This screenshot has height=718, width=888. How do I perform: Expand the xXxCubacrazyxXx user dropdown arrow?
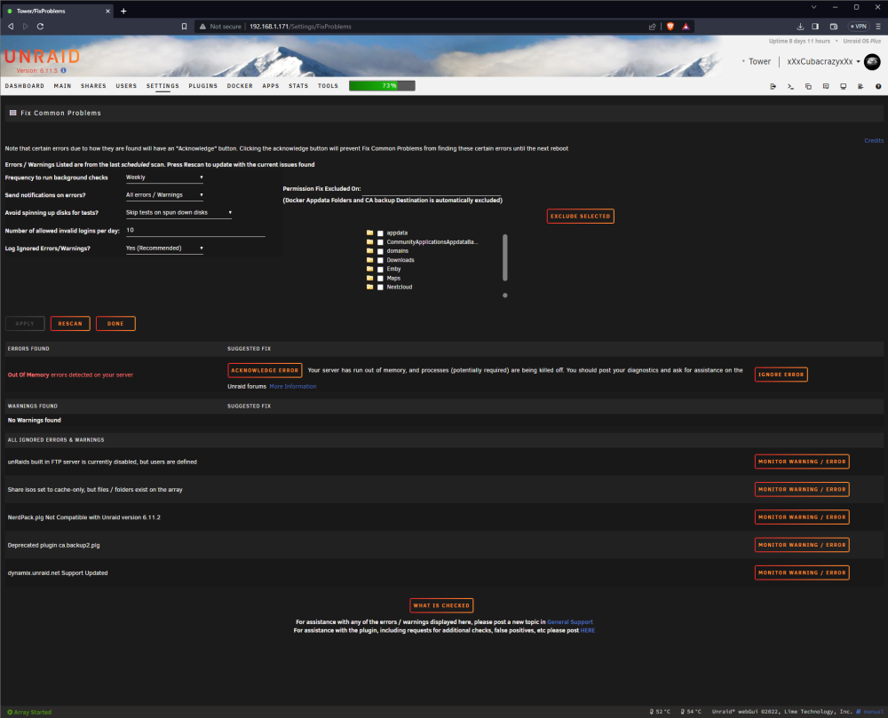(858, 61)
